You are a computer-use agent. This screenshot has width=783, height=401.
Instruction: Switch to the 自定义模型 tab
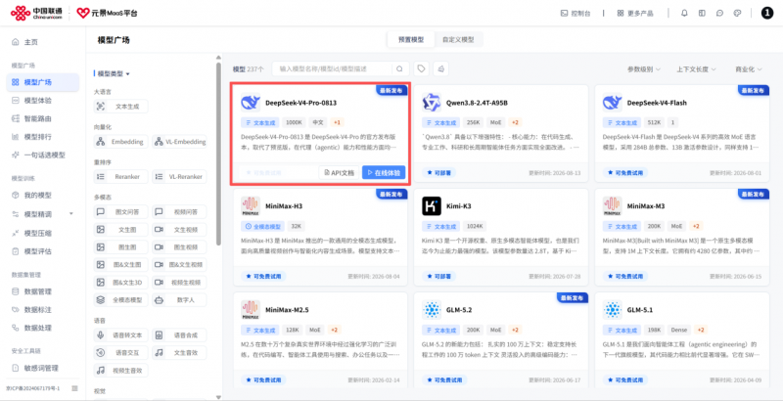click(458, 39)
